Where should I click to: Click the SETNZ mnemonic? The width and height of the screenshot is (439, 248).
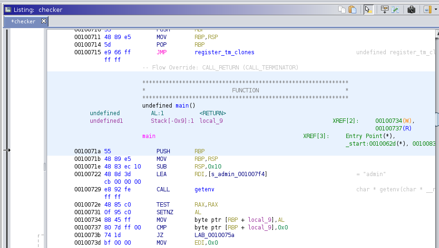point(165,212)
